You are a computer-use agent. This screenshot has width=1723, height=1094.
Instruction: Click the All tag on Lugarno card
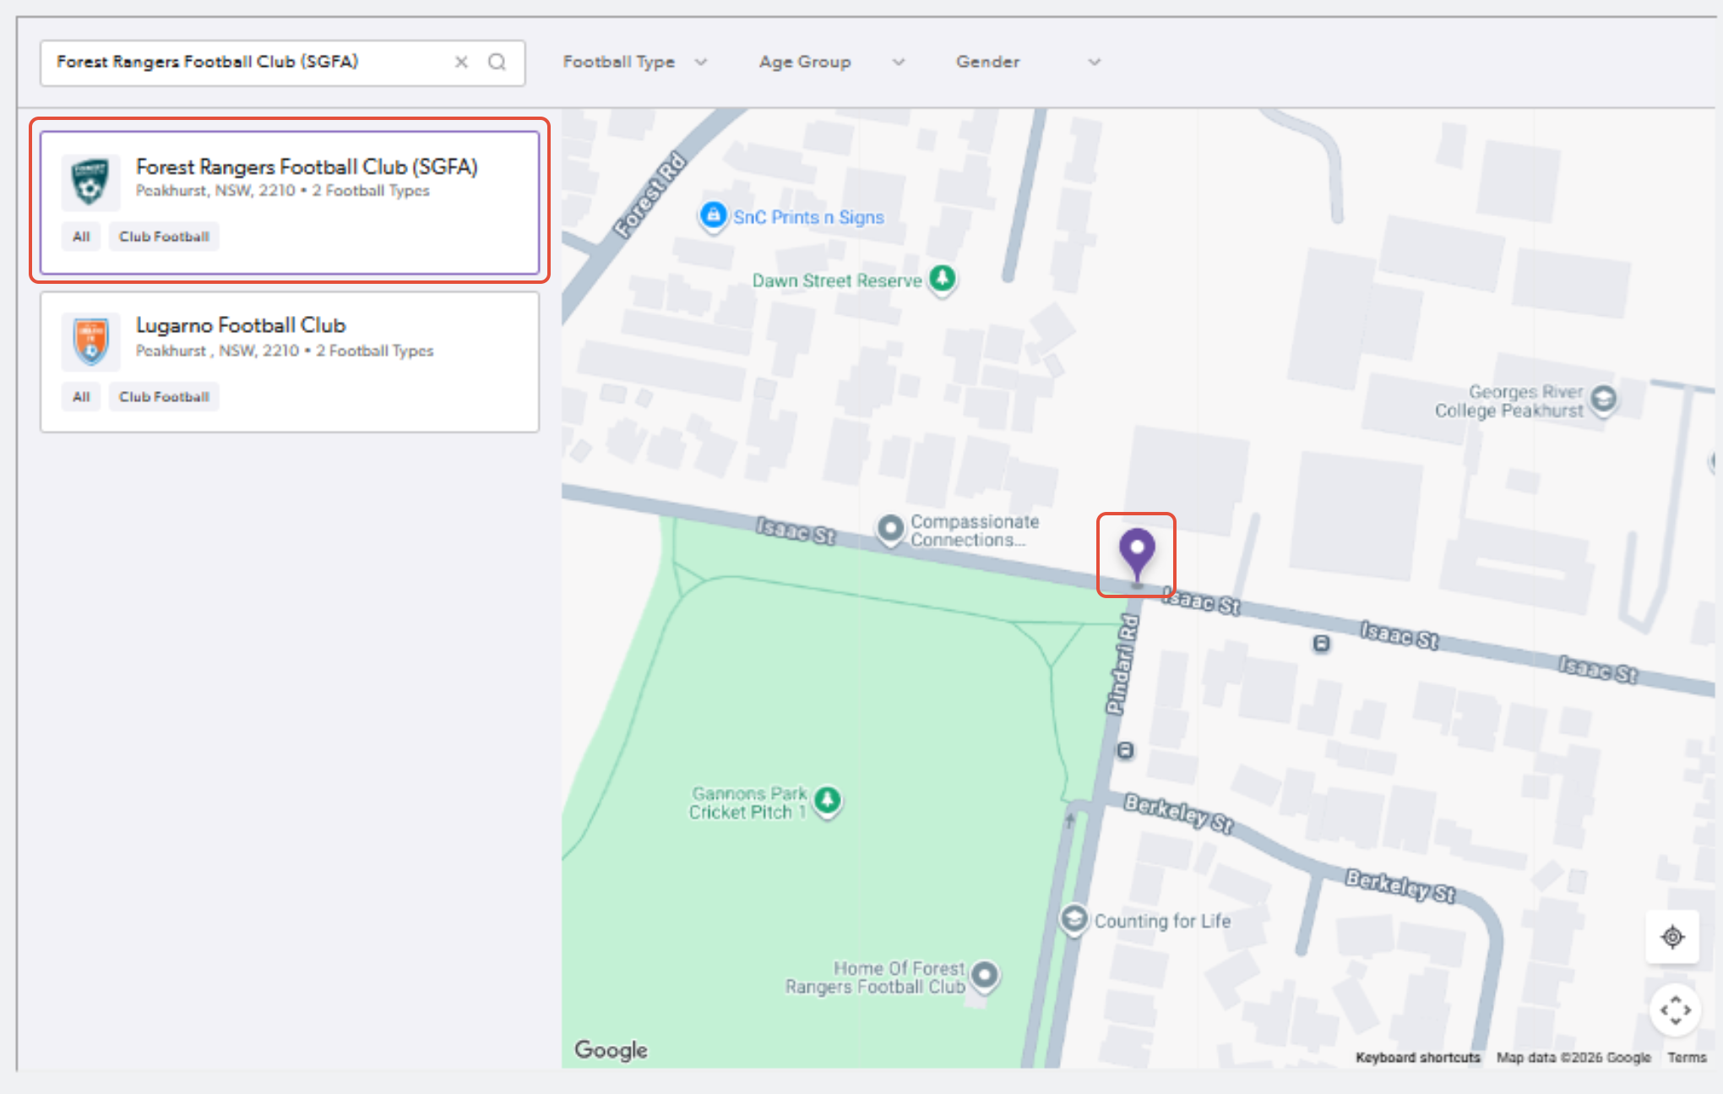point(81,397)
